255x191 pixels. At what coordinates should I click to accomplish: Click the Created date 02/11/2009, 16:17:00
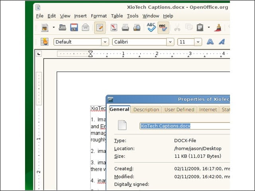[198, 169]
